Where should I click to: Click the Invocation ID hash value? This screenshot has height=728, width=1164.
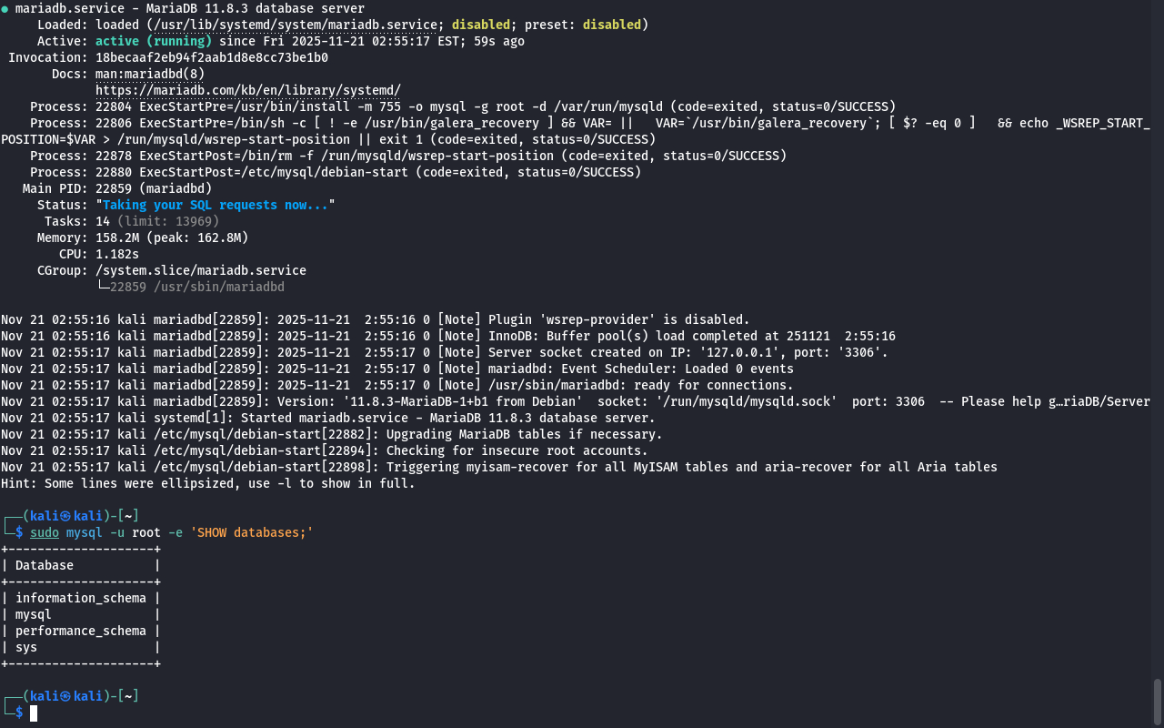(x=211, y=57)
